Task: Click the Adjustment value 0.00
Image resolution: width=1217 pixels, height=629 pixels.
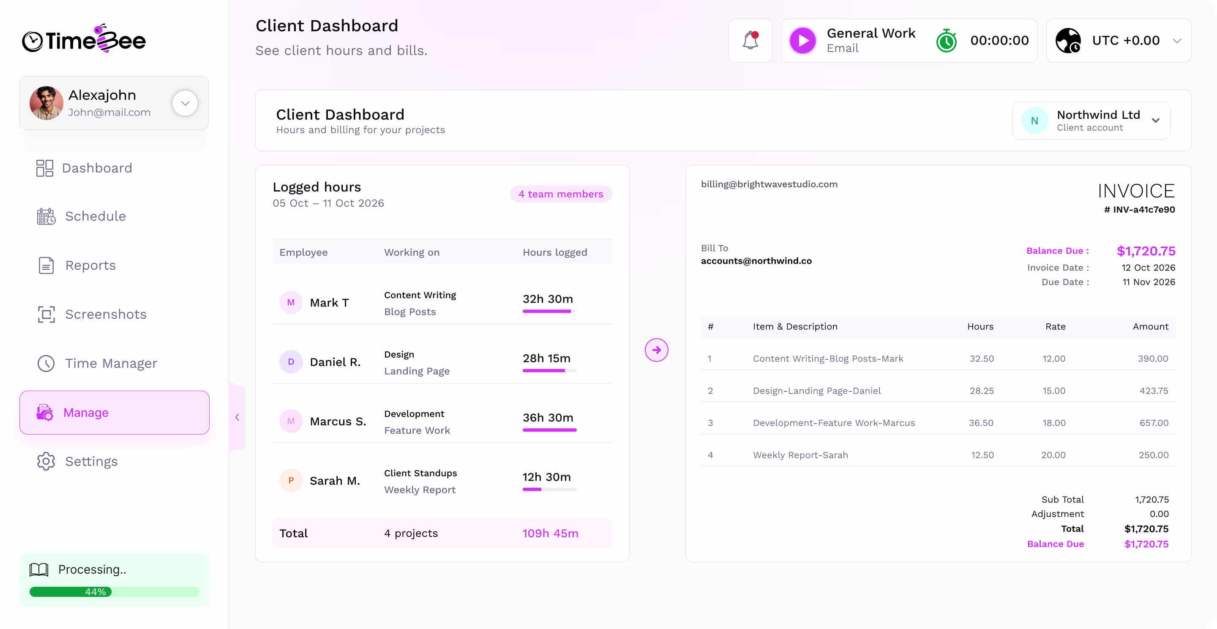Action: pos(1160,514)
